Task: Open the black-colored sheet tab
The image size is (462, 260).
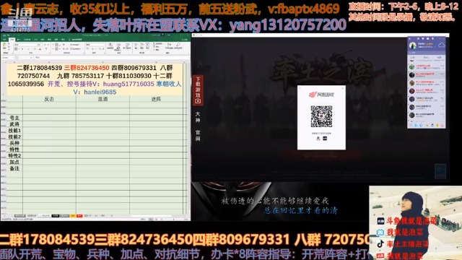Action: (x=56, y=216)
